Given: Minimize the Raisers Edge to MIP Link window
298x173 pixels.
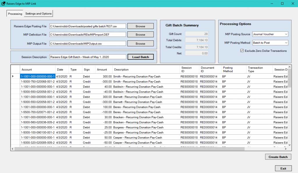Looking at the screenshot, I should tap(272, 3).
